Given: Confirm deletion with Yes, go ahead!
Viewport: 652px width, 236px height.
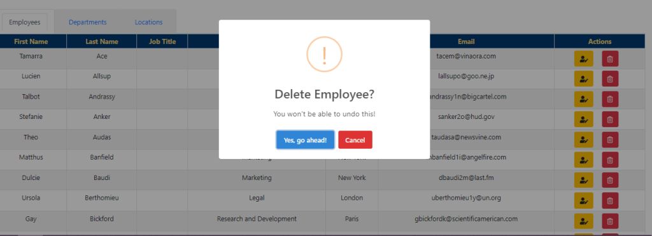Looking at the screenshot, I should (x=305, y=140).
